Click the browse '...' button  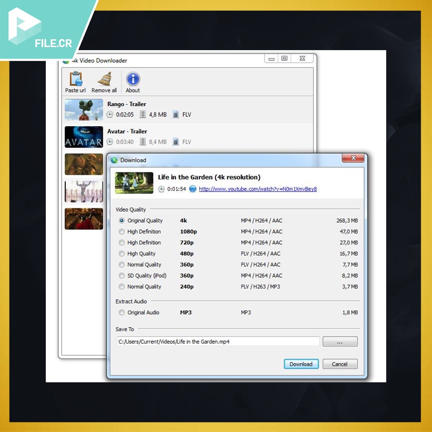pos(340,342)
